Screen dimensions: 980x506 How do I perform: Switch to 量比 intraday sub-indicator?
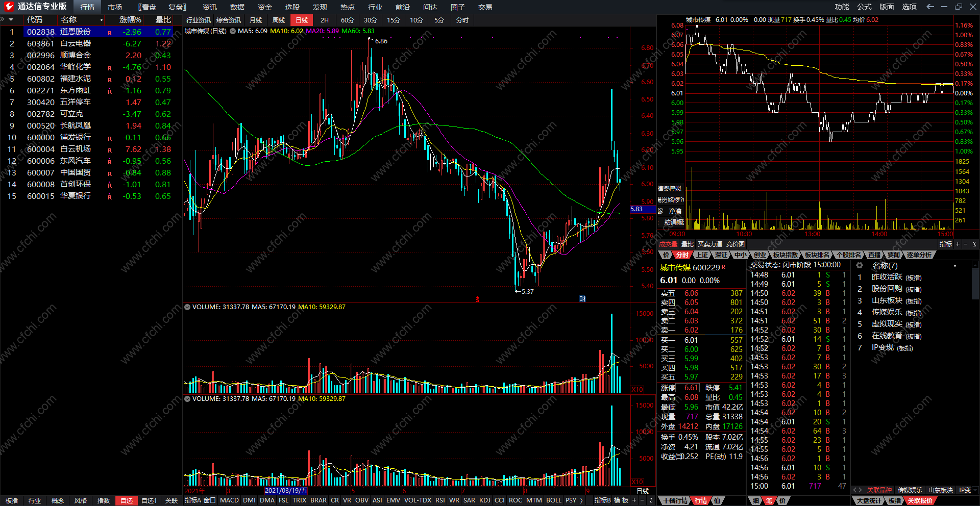[688, 244]
